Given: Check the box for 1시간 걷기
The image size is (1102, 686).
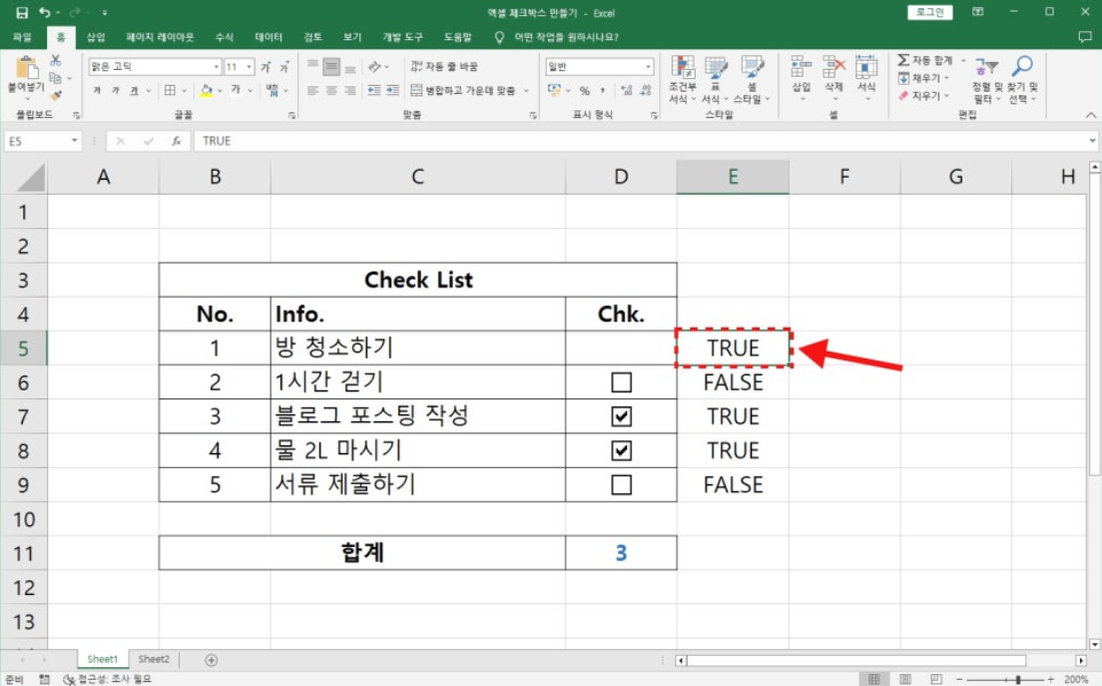Looking at the screenshot, I should 621,382.
